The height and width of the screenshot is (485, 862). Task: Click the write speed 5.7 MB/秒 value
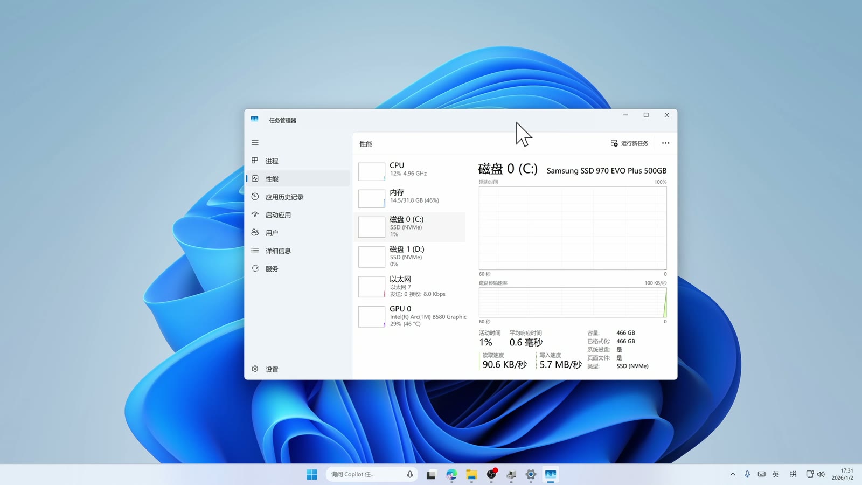point(560,365)
